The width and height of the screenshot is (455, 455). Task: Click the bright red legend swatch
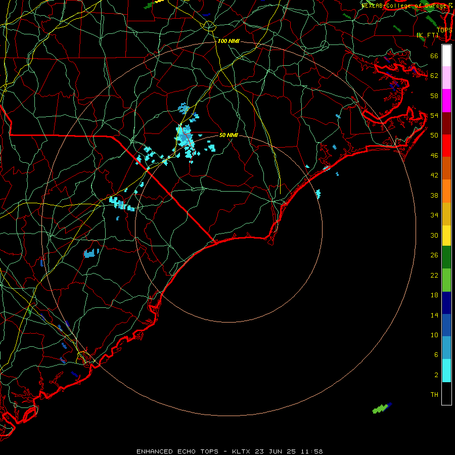[x=446, y=146]
